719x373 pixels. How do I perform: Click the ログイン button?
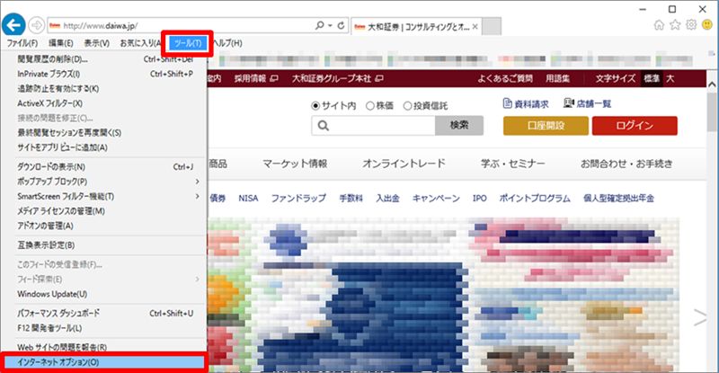click(x=635, y=126)
